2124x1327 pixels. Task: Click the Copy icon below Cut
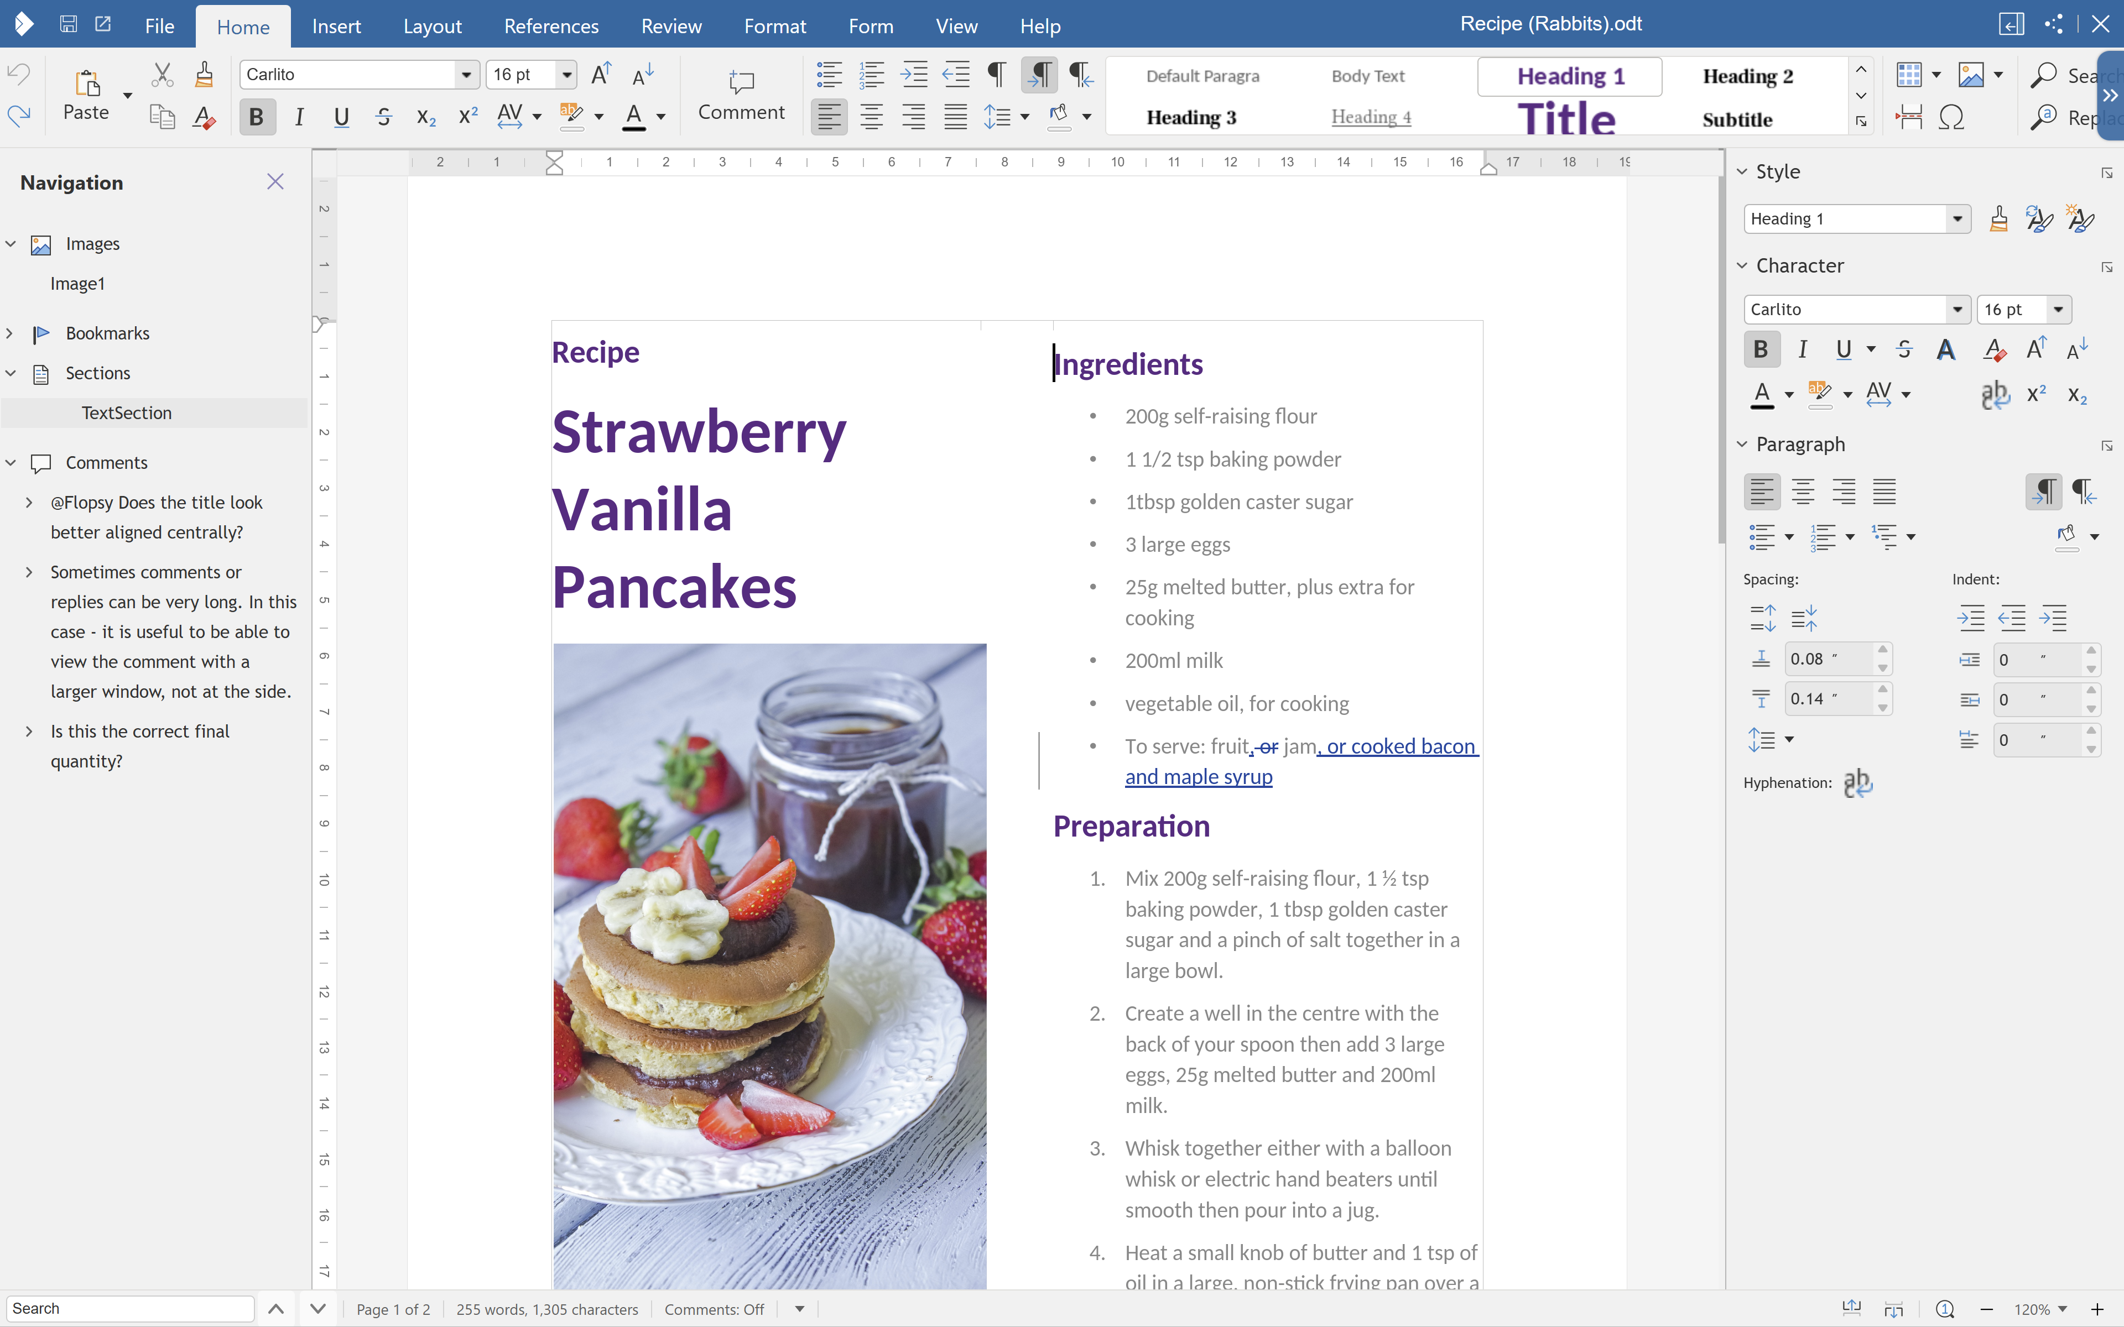[162, 117]
